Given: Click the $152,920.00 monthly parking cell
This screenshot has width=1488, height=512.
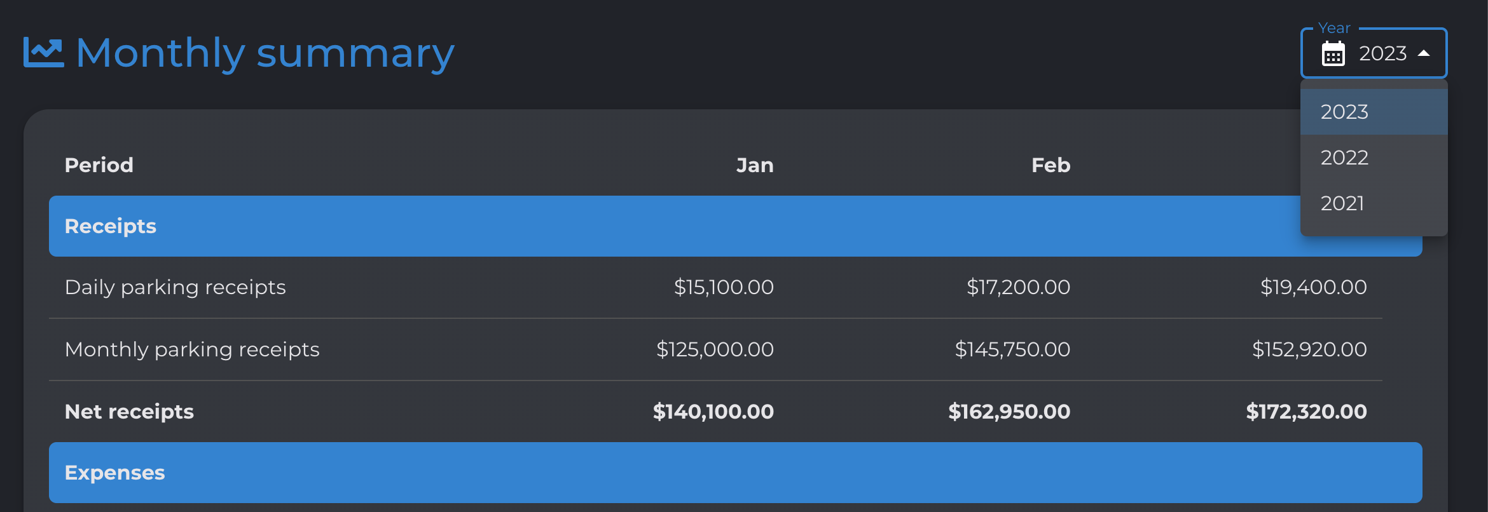Looking at the screenshot, I should (x=1309, y=349).
